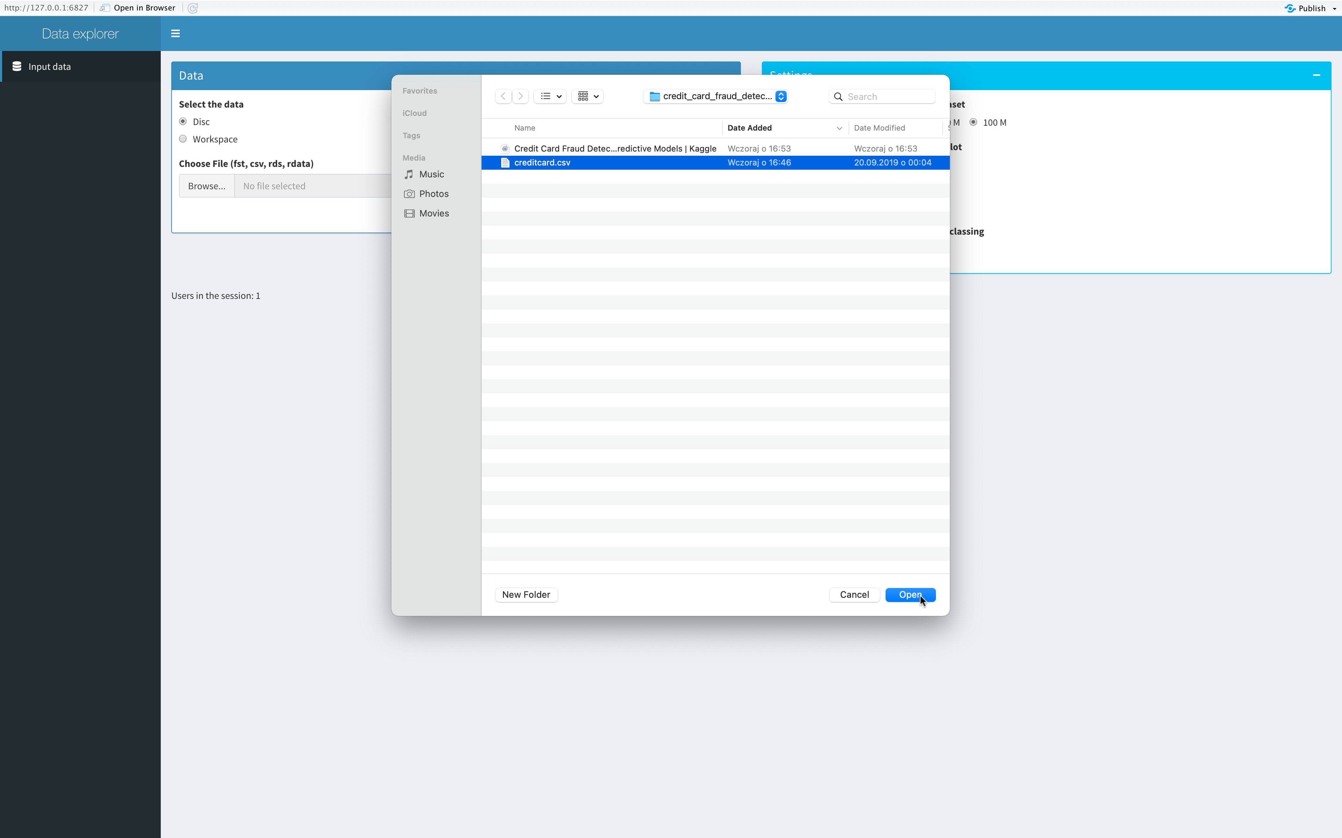Expand the Tags sidebar section
This screenshot has height=838, width=1342.
pyautogui.click(x=411, y=136)
